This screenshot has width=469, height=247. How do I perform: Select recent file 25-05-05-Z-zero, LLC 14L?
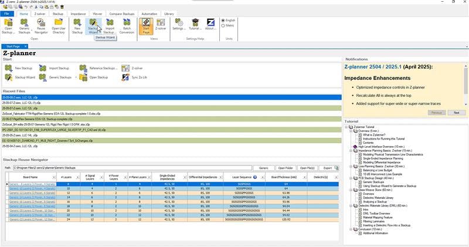[x=171, y=136]
